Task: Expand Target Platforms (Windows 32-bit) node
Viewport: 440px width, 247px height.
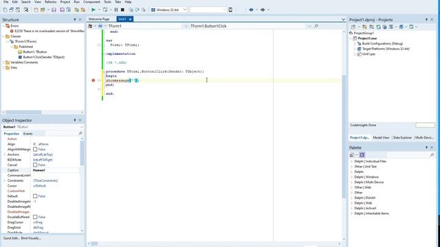Action: [x=355, y=49]
